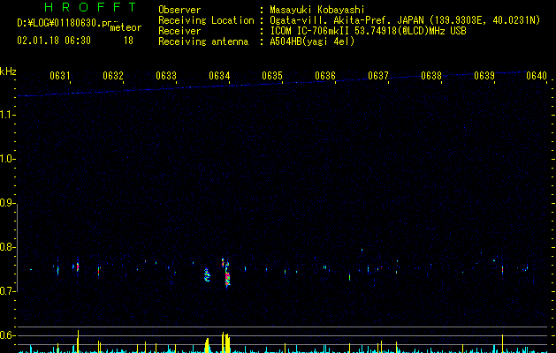Click the yellow level bar near 0639
This screenshot has height=353, width=556.
[x=502, y=344]
